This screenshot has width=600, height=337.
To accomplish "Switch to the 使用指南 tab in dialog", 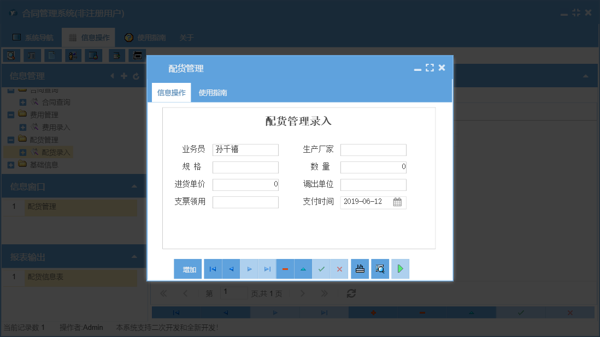I will 212,93.
